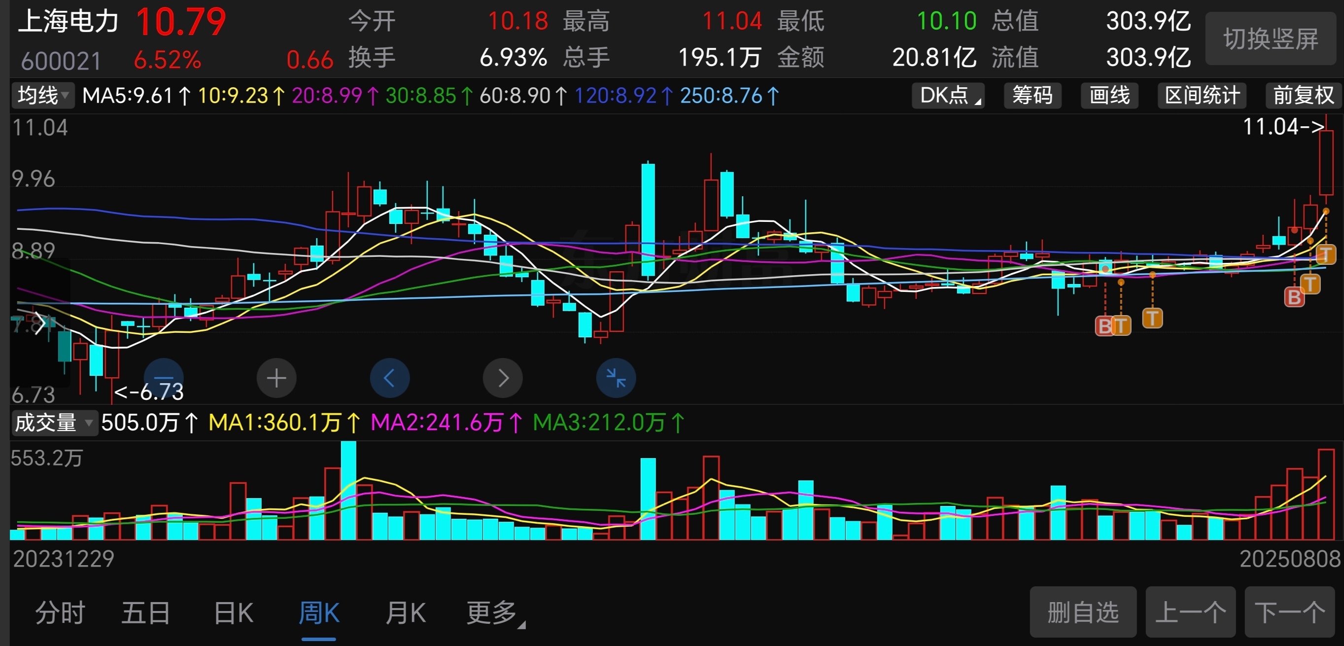Tap the MA1:360.1万 volume label
This screenshot has height=646, width=1344.
284,422
